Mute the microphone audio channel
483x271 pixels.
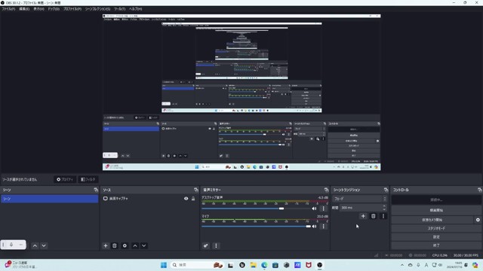314,226
